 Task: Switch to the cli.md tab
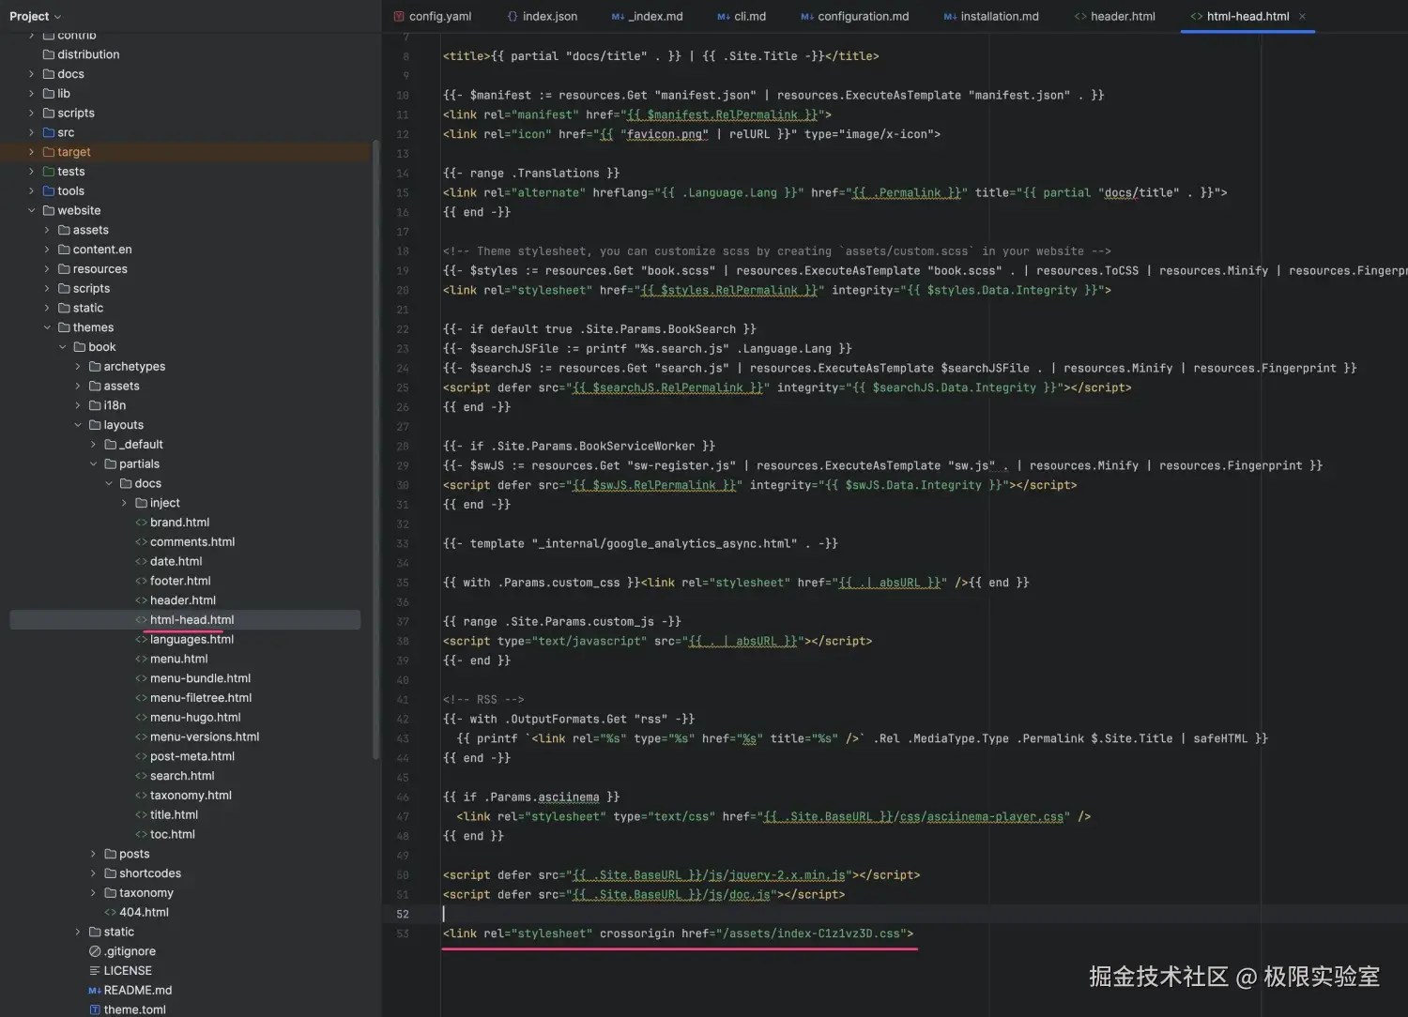742,16
